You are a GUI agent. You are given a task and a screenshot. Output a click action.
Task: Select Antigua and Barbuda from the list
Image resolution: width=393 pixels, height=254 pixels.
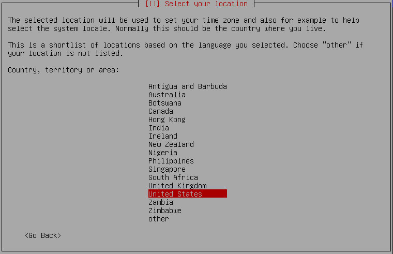188,86
